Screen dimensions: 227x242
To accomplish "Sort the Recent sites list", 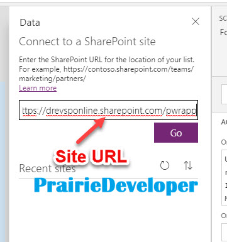I will pyautogui.click(x=188, y=165).
